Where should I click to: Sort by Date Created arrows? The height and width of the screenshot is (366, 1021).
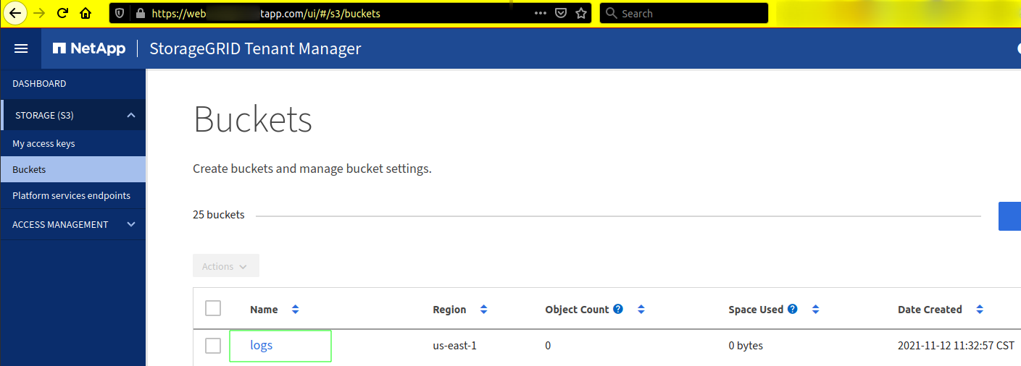(979, 310)
